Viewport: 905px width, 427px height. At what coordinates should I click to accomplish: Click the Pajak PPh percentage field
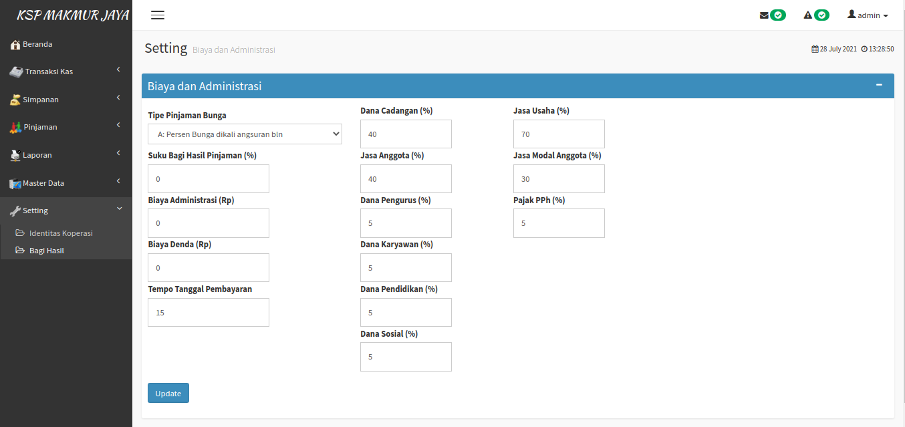point(559,223)
